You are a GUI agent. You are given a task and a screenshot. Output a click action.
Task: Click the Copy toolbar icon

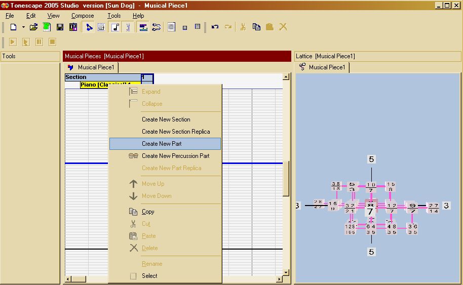click(x=256, y=27)
